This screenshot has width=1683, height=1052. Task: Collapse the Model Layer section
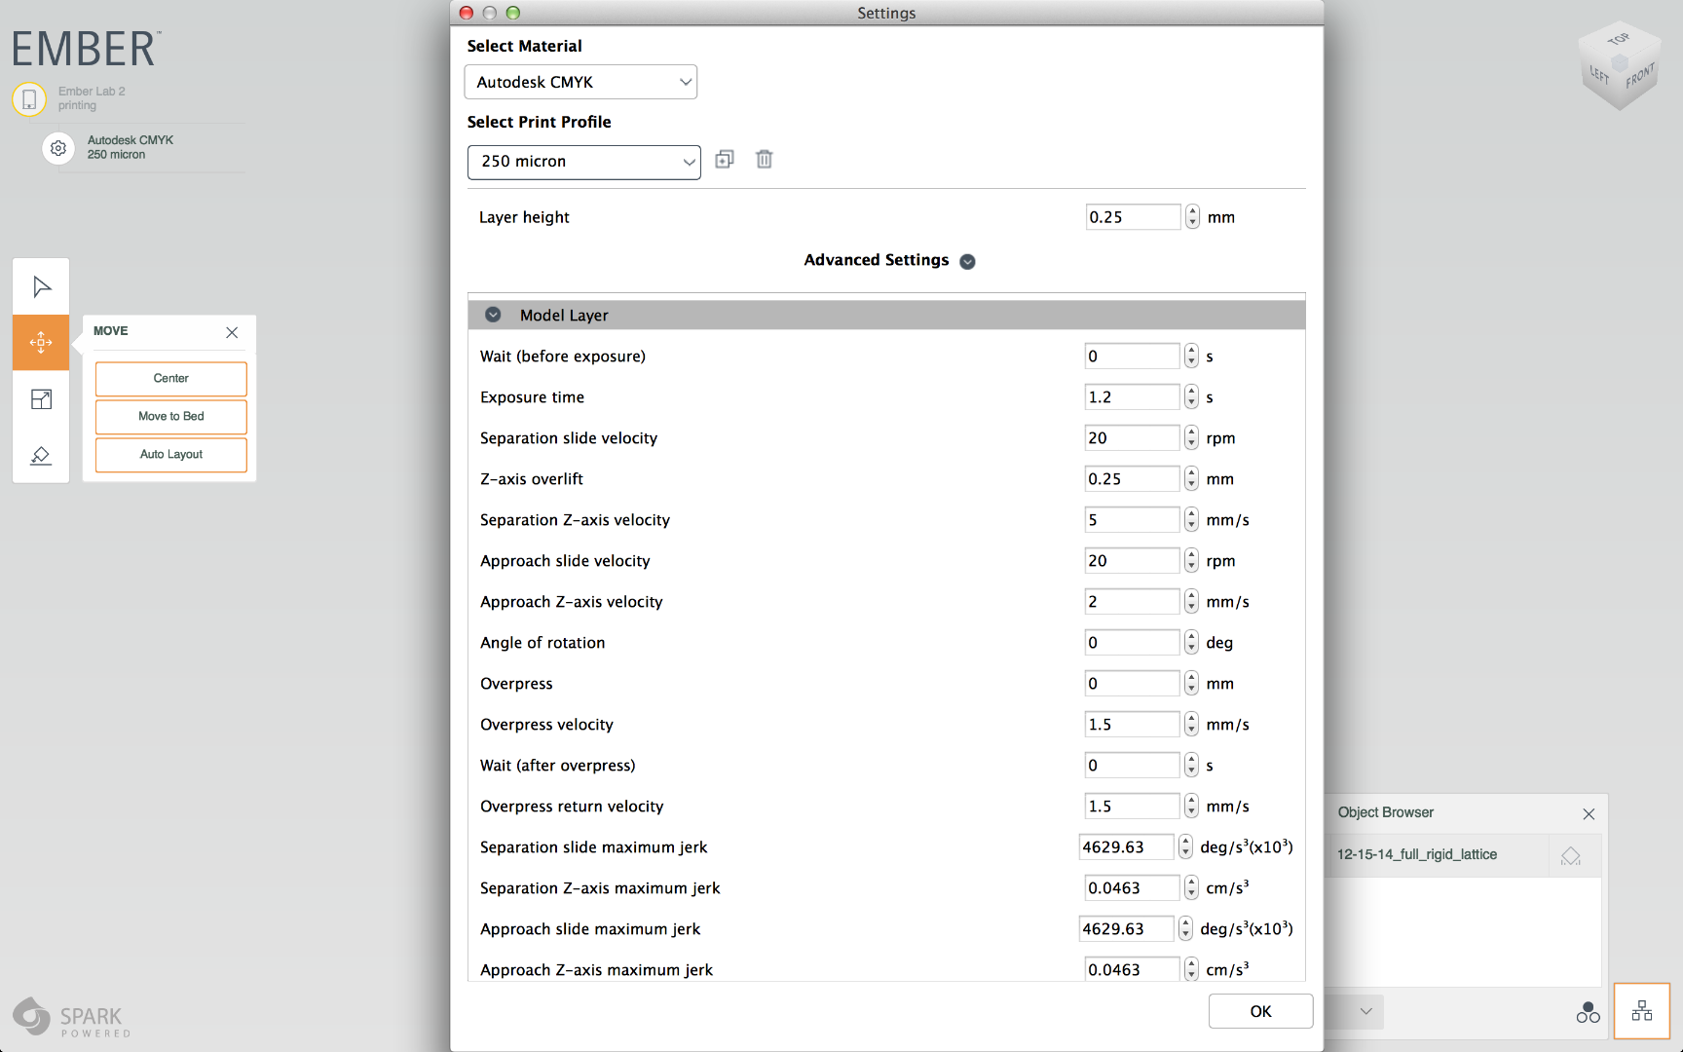492,315
